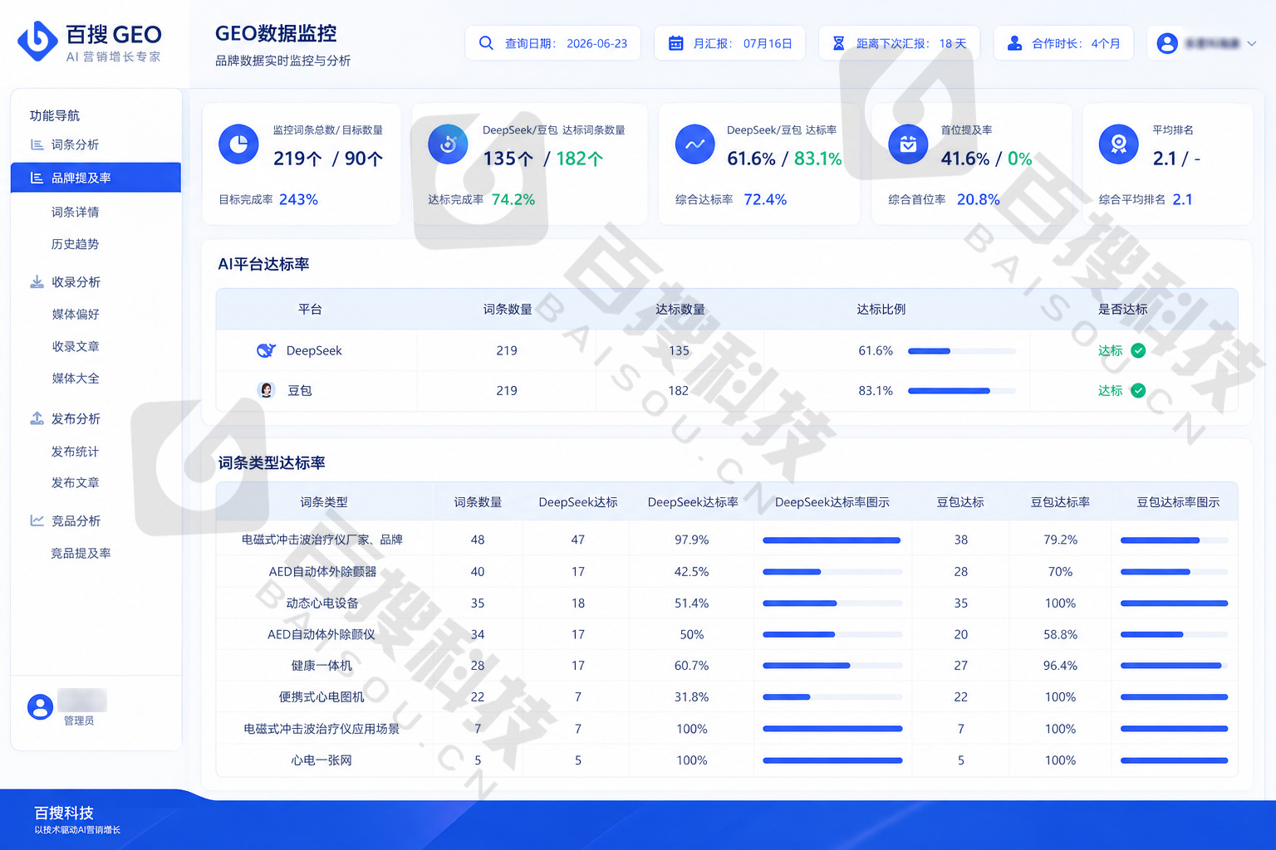Click the DeepSeek whale logo in platform table
1276x850 pixels.
click(266, 350)
